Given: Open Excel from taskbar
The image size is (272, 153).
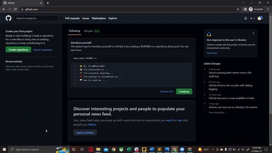Looking at the screenshot, I should tap(129, 149).
